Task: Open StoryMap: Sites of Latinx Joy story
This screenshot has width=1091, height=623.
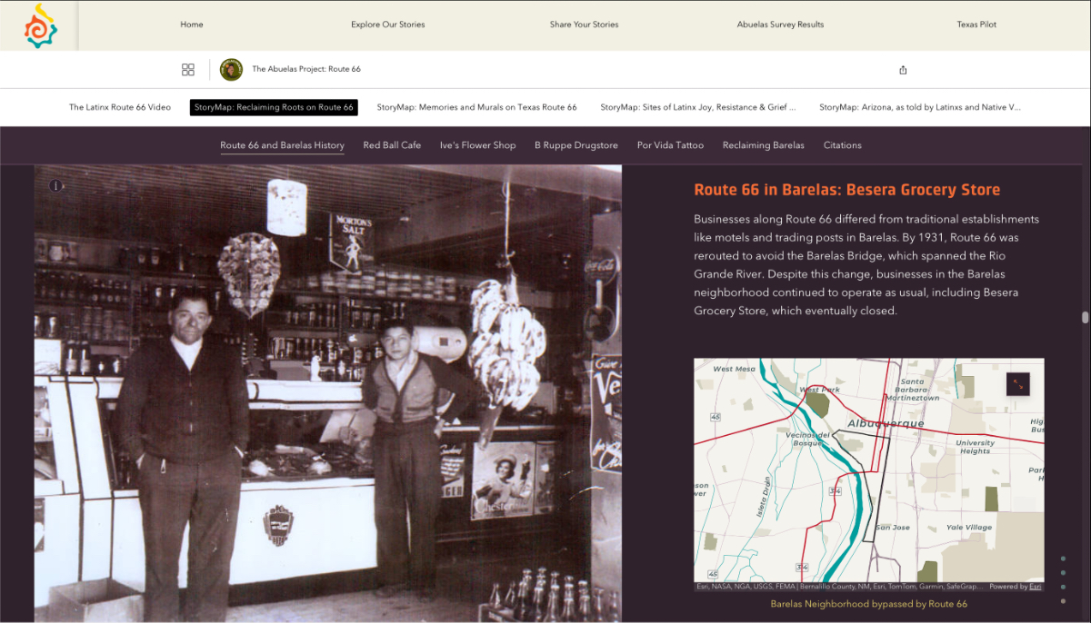Action: 698,106
